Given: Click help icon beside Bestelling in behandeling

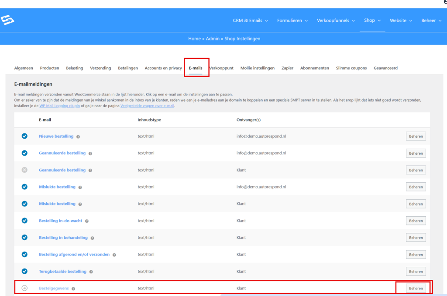Looking at the screenshot, I should (92, 238).
